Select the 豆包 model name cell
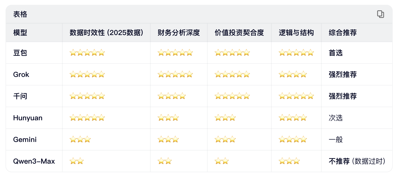This screenshot has width=398, height=177. point(20,53)
